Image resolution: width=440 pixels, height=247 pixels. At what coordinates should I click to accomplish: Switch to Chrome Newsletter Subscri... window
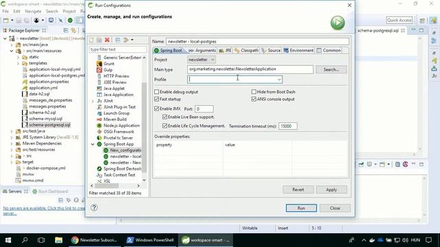pyautogui.click(x=95, y=240)
